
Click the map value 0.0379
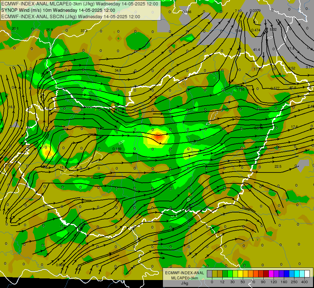coord(255,11)
